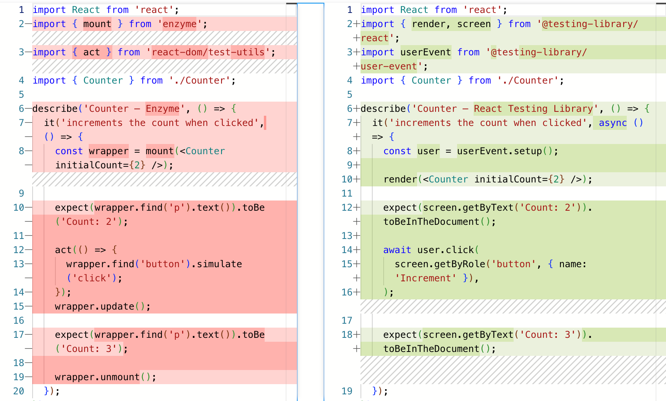This screenshot has height=401, width=666.
Task: Click './Counter' path in the left pane
Action: pyautogui.click(x=199, y=80)
